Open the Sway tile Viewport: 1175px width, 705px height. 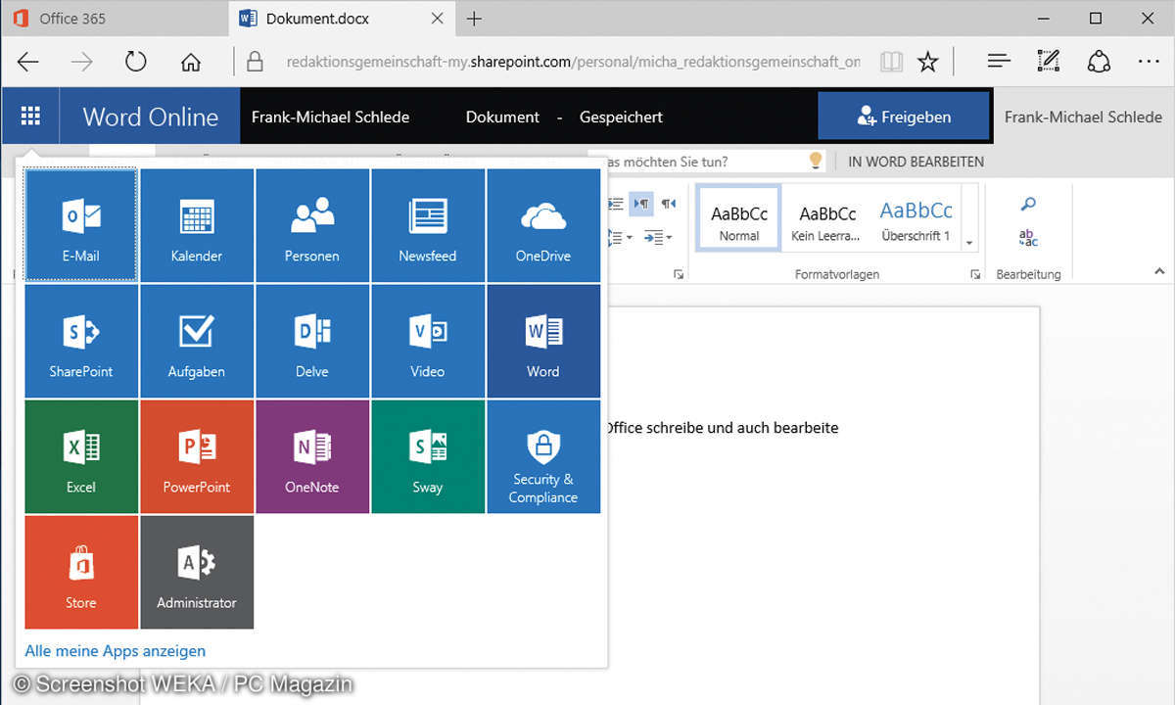tap(428, 456)
